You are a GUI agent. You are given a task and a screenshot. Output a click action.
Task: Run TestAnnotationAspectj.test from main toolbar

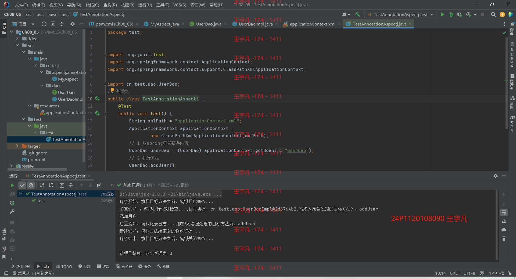click(442, 15)
